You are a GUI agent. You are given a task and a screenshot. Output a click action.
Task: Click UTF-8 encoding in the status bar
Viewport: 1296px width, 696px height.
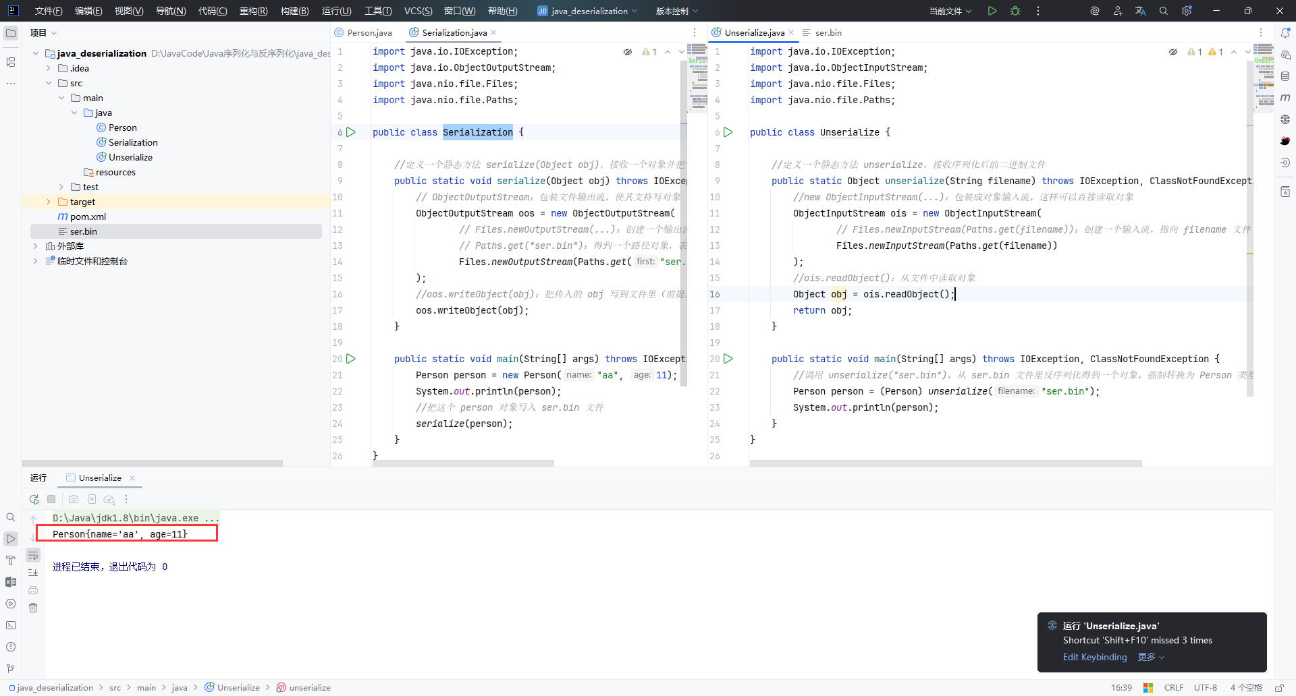point(1205,687)
